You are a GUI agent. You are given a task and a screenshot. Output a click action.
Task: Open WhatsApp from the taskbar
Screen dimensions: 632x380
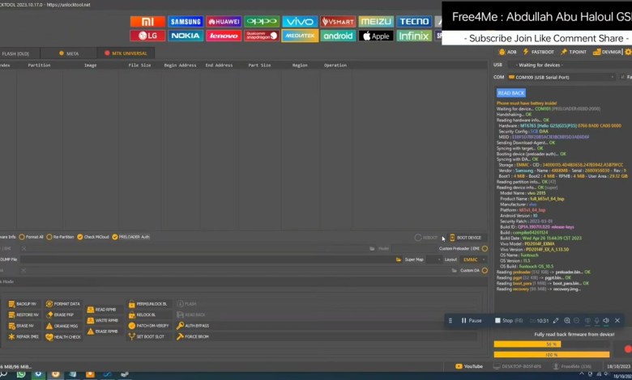pyautogui.click(x=21, y=375)
